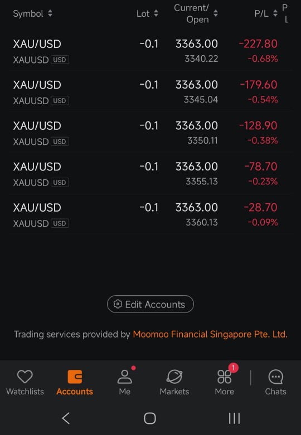Tap the Accounts wallet icon
The height and width of the screenshot is (435, 301).
75,377
